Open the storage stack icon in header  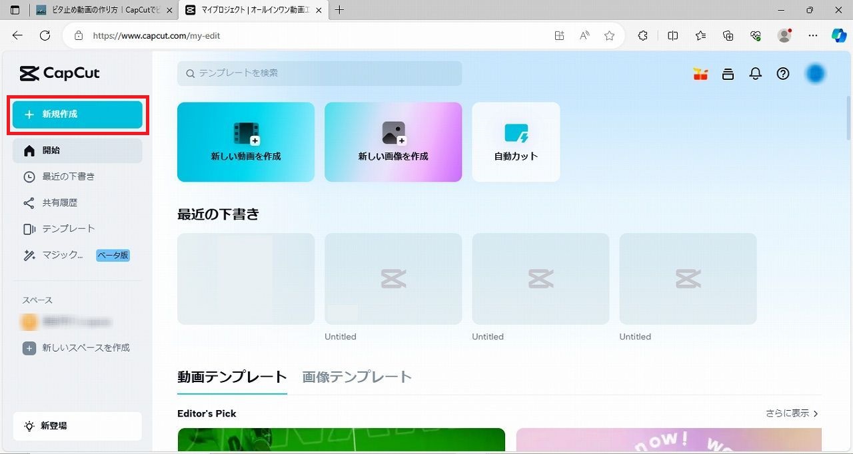tap(728, 74)
